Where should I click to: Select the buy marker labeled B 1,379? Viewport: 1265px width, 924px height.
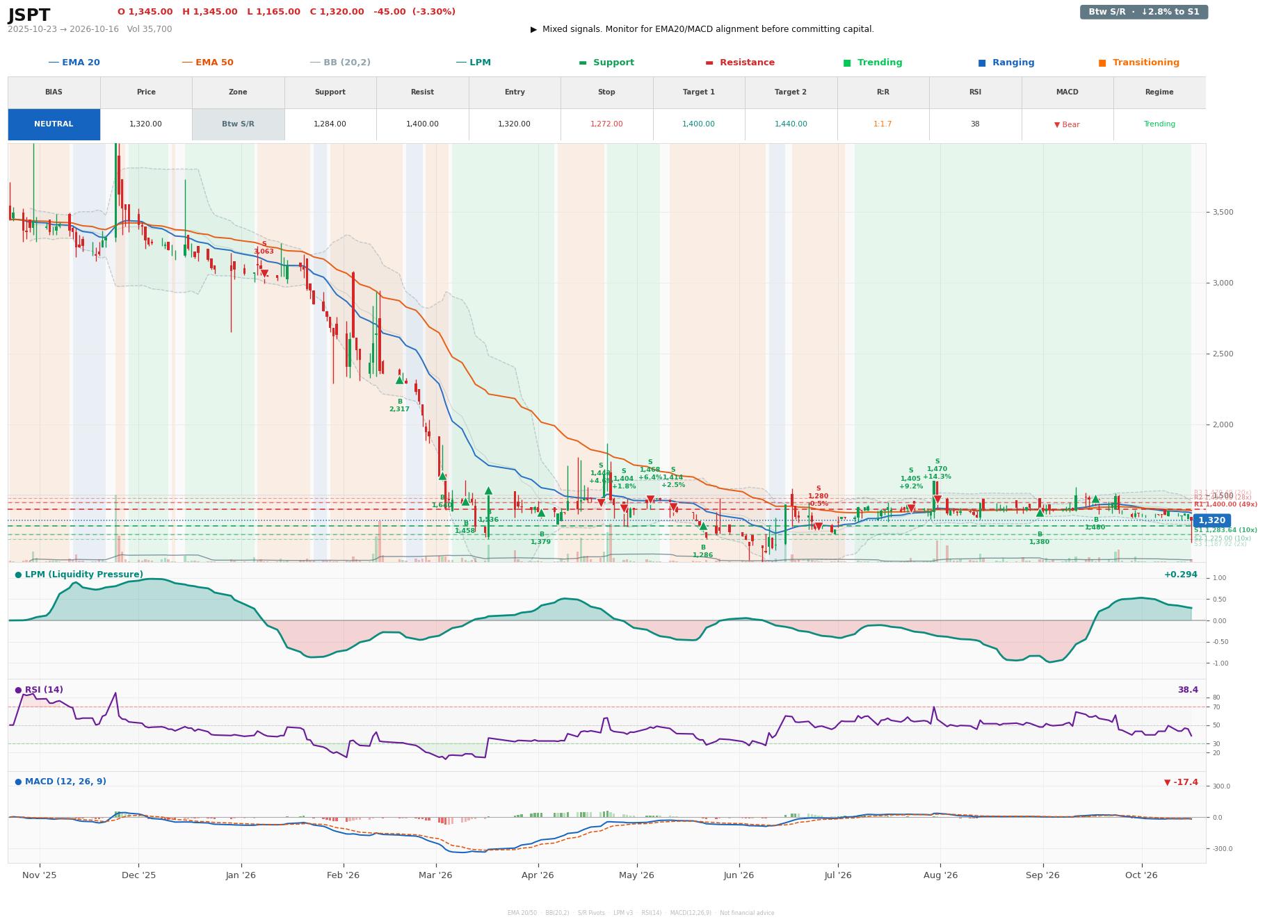point(542,513)
